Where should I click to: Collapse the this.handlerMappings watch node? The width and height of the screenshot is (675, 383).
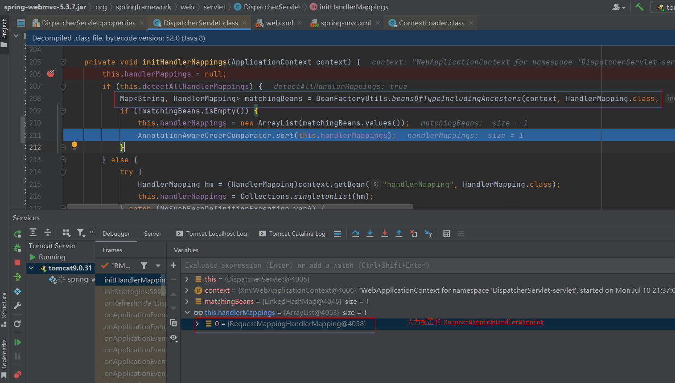[187, 313]
